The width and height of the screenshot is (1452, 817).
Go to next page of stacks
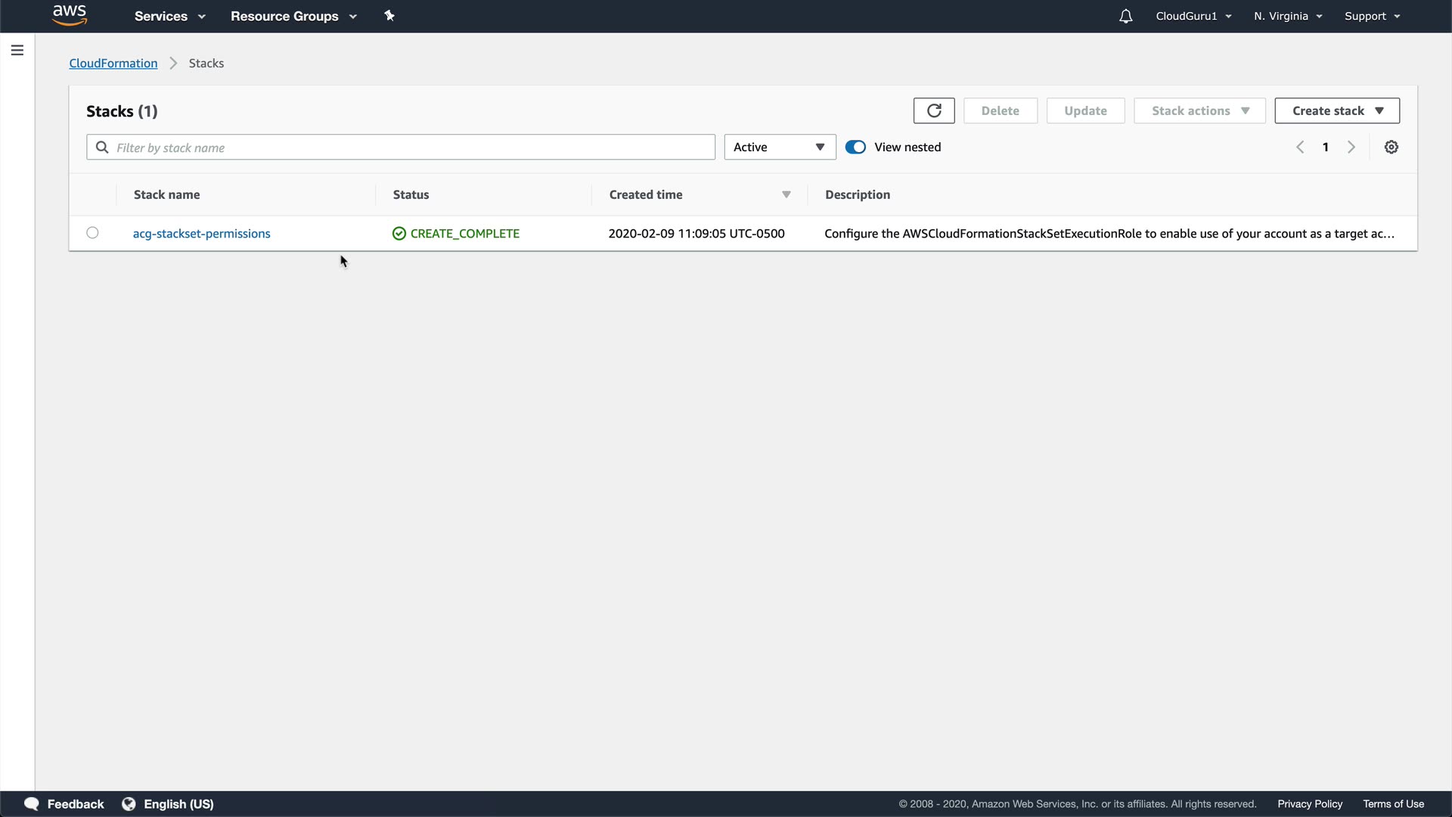[x=1351, y=148]
